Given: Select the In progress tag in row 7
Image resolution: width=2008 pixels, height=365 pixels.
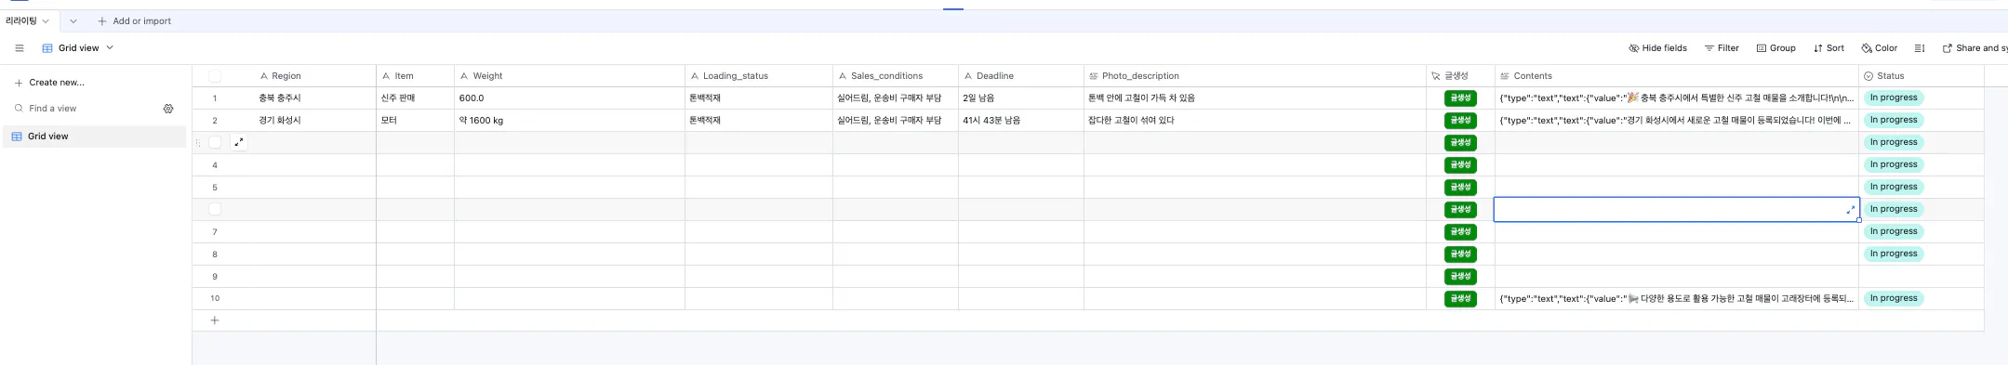Looking at the screenshot, I should [x=1894, y=231].
